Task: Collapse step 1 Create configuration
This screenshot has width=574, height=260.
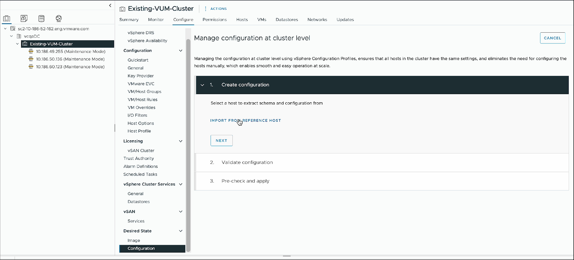Action: click(202, 85)
